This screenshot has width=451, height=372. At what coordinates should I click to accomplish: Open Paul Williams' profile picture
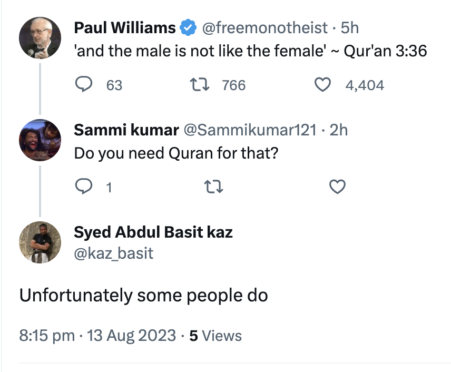pyautogui.click(x=40, y=38)
